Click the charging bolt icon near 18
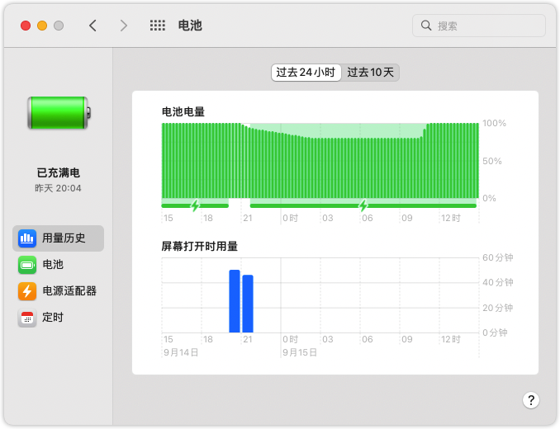Viewport: 560px width, 429px height. (x=195, y=205)
